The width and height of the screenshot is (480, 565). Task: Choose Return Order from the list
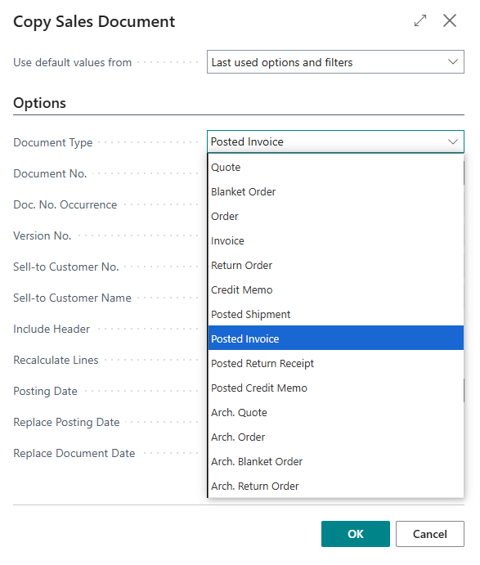(x=336, y=265)
